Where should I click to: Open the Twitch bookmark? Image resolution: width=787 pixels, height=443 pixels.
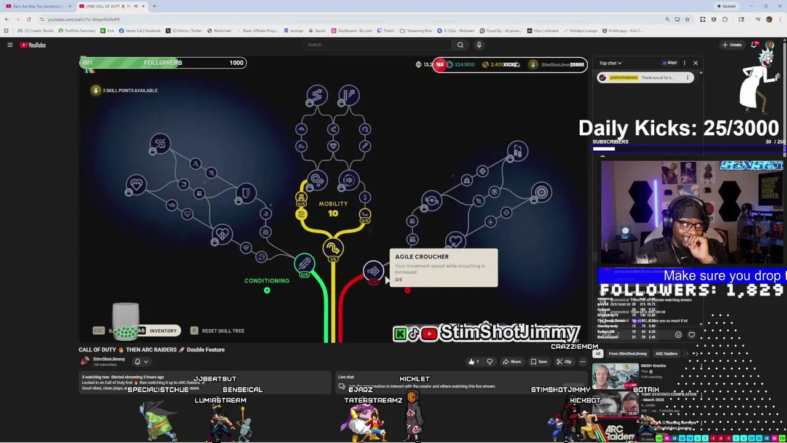click(386, 31)
